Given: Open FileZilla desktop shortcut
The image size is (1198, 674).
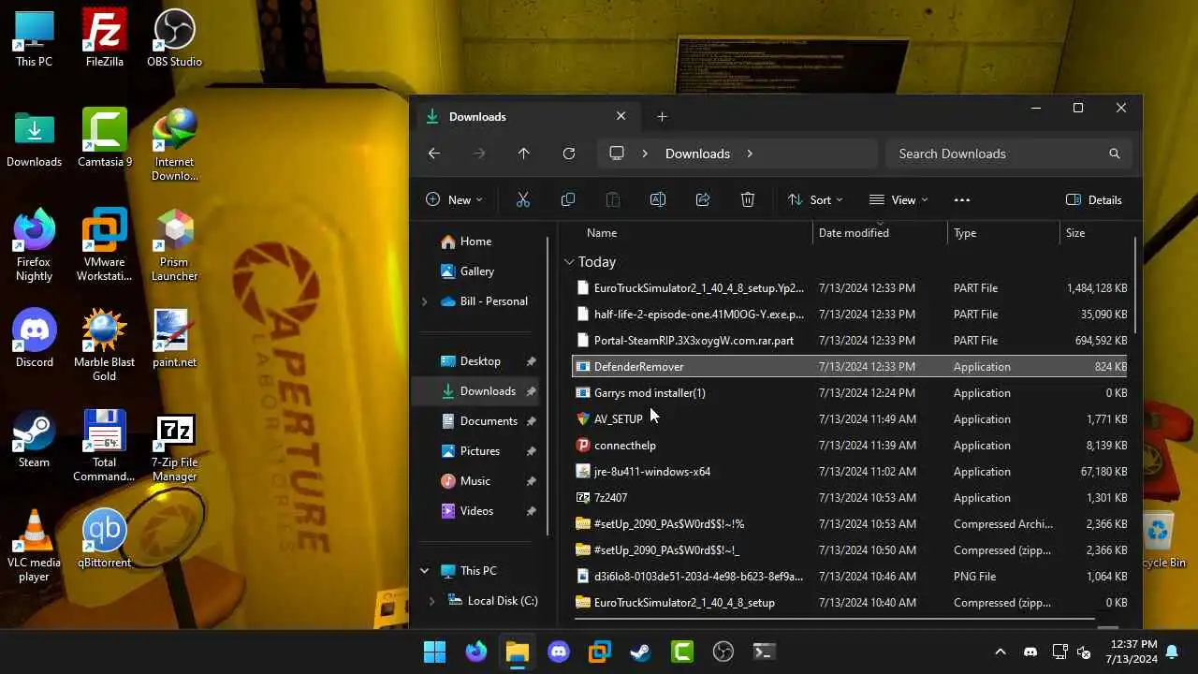Looking at the screenshot, I should pos(105,38).
